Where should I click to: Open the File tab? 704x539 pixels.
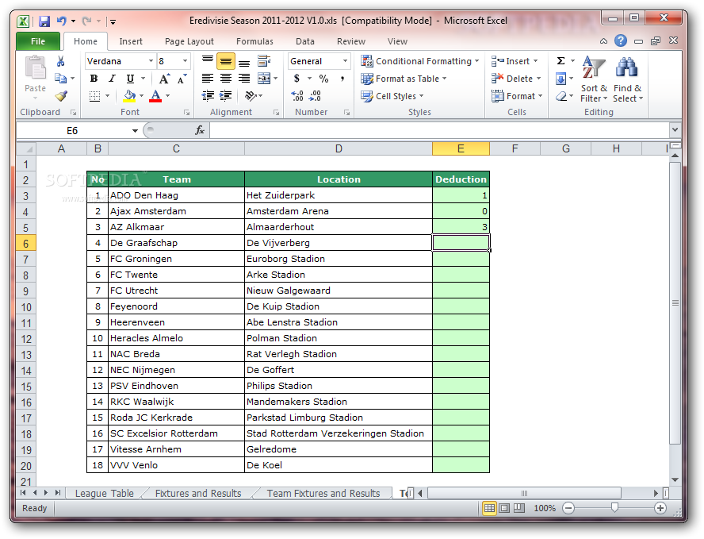38,41
